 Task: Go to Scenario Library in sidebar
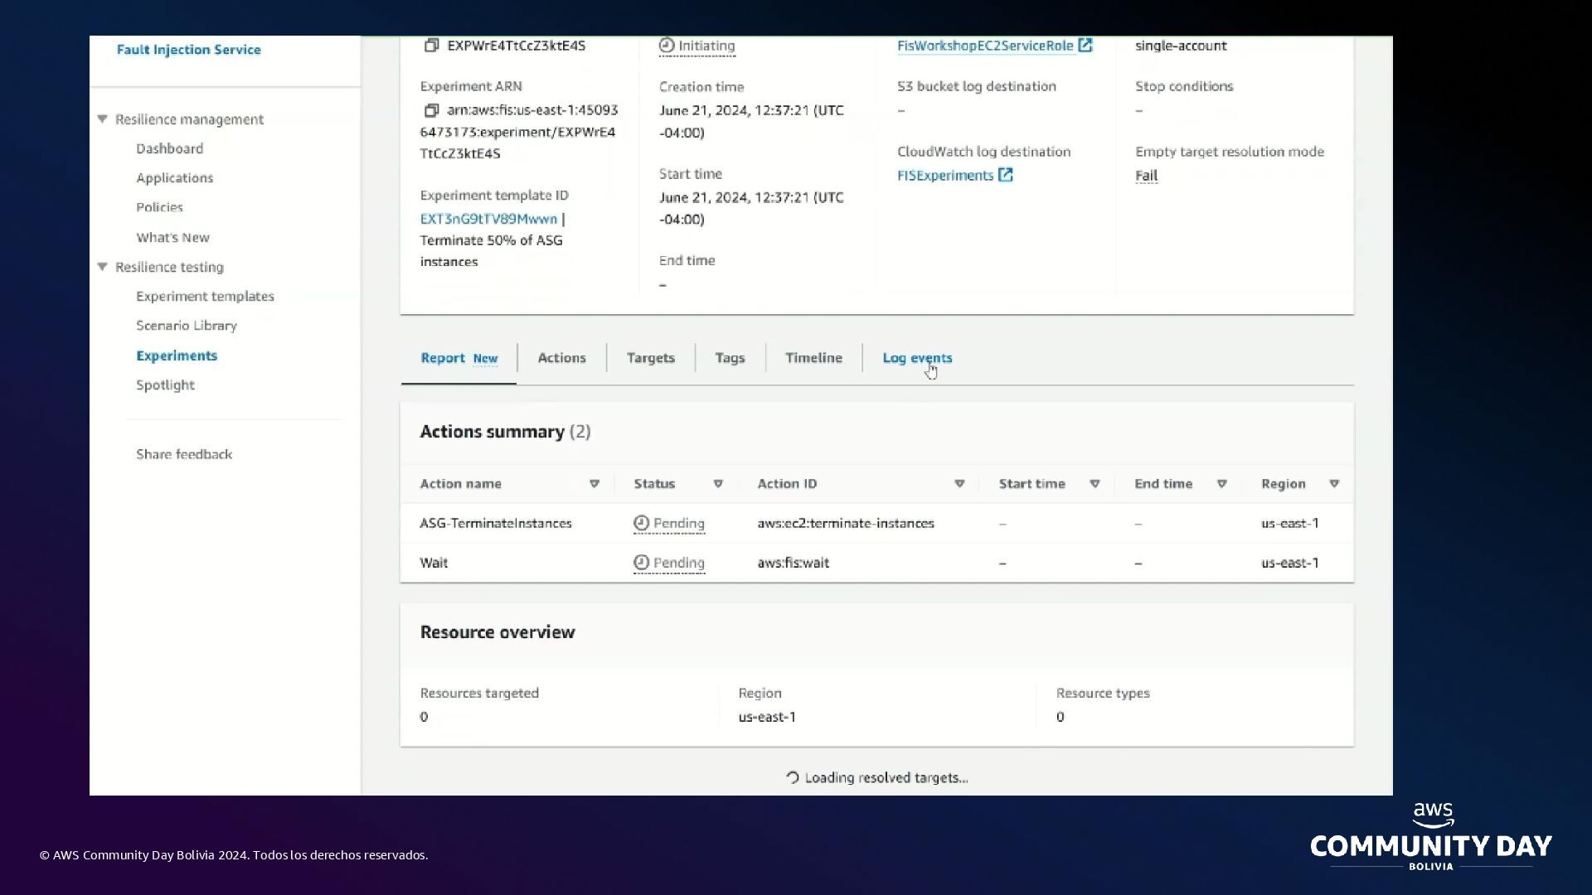[x=187, y=326]
